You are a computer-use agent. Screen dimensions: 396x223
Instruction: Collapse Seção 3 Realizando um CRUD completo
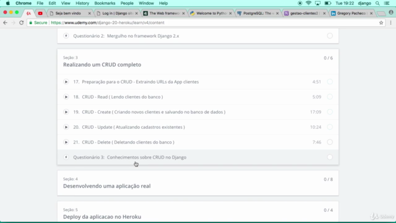198,61
